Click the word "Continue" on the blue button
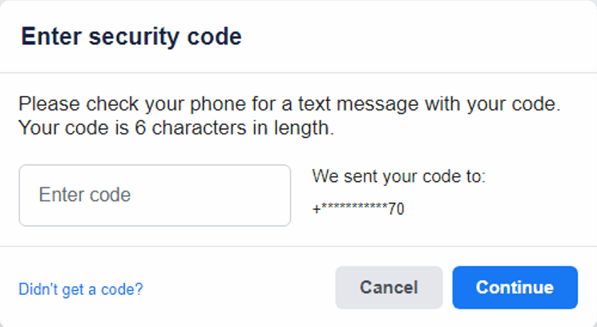597x327 pixels. click(x=514, y=288)
